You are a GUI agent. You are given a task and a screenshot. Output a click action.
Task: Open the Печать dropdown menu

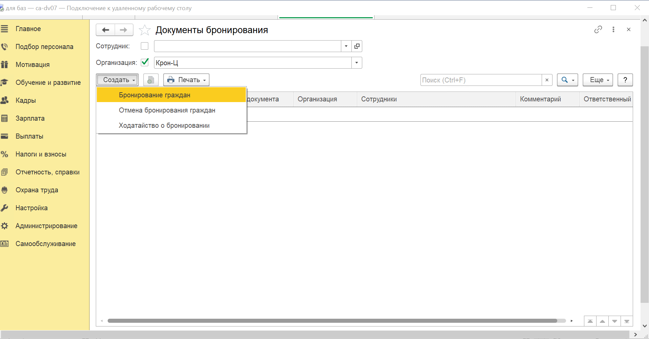coord(186,80)
